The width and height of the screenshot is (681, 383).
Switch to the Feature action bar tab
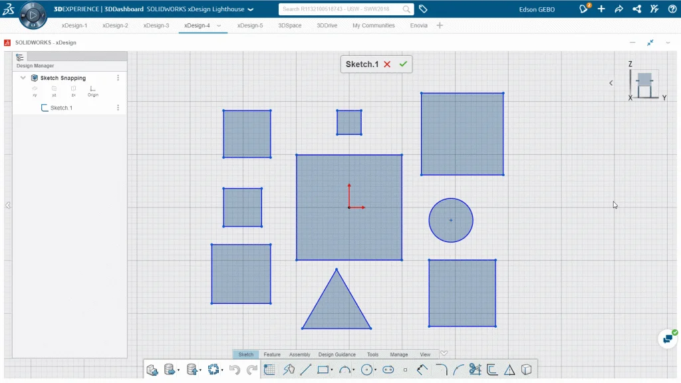pos(272,354)
